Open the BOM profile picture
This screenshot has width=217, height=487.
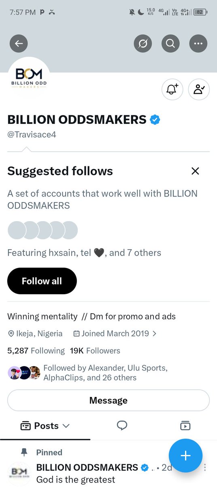click(29, 78)
